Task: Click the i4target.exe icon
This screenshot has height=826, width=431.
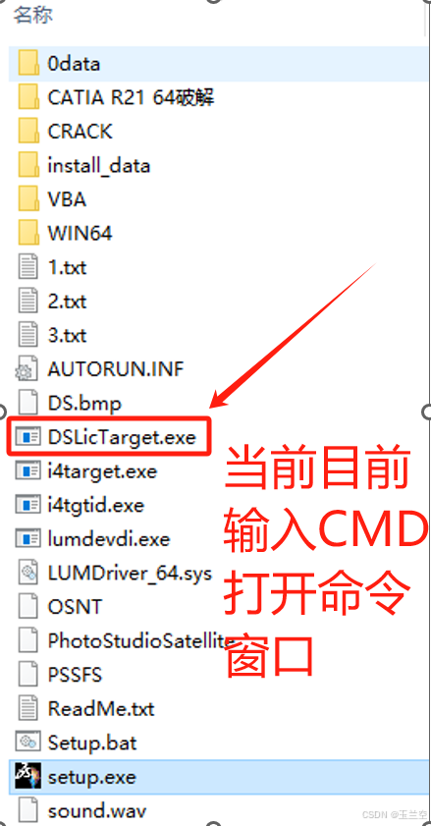Action: [27, 470]
